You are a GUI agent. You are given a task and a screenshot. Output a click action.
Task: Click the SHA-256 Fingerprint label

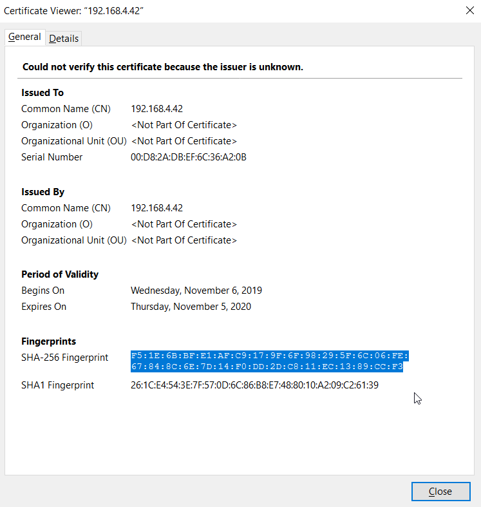(64, 358)
